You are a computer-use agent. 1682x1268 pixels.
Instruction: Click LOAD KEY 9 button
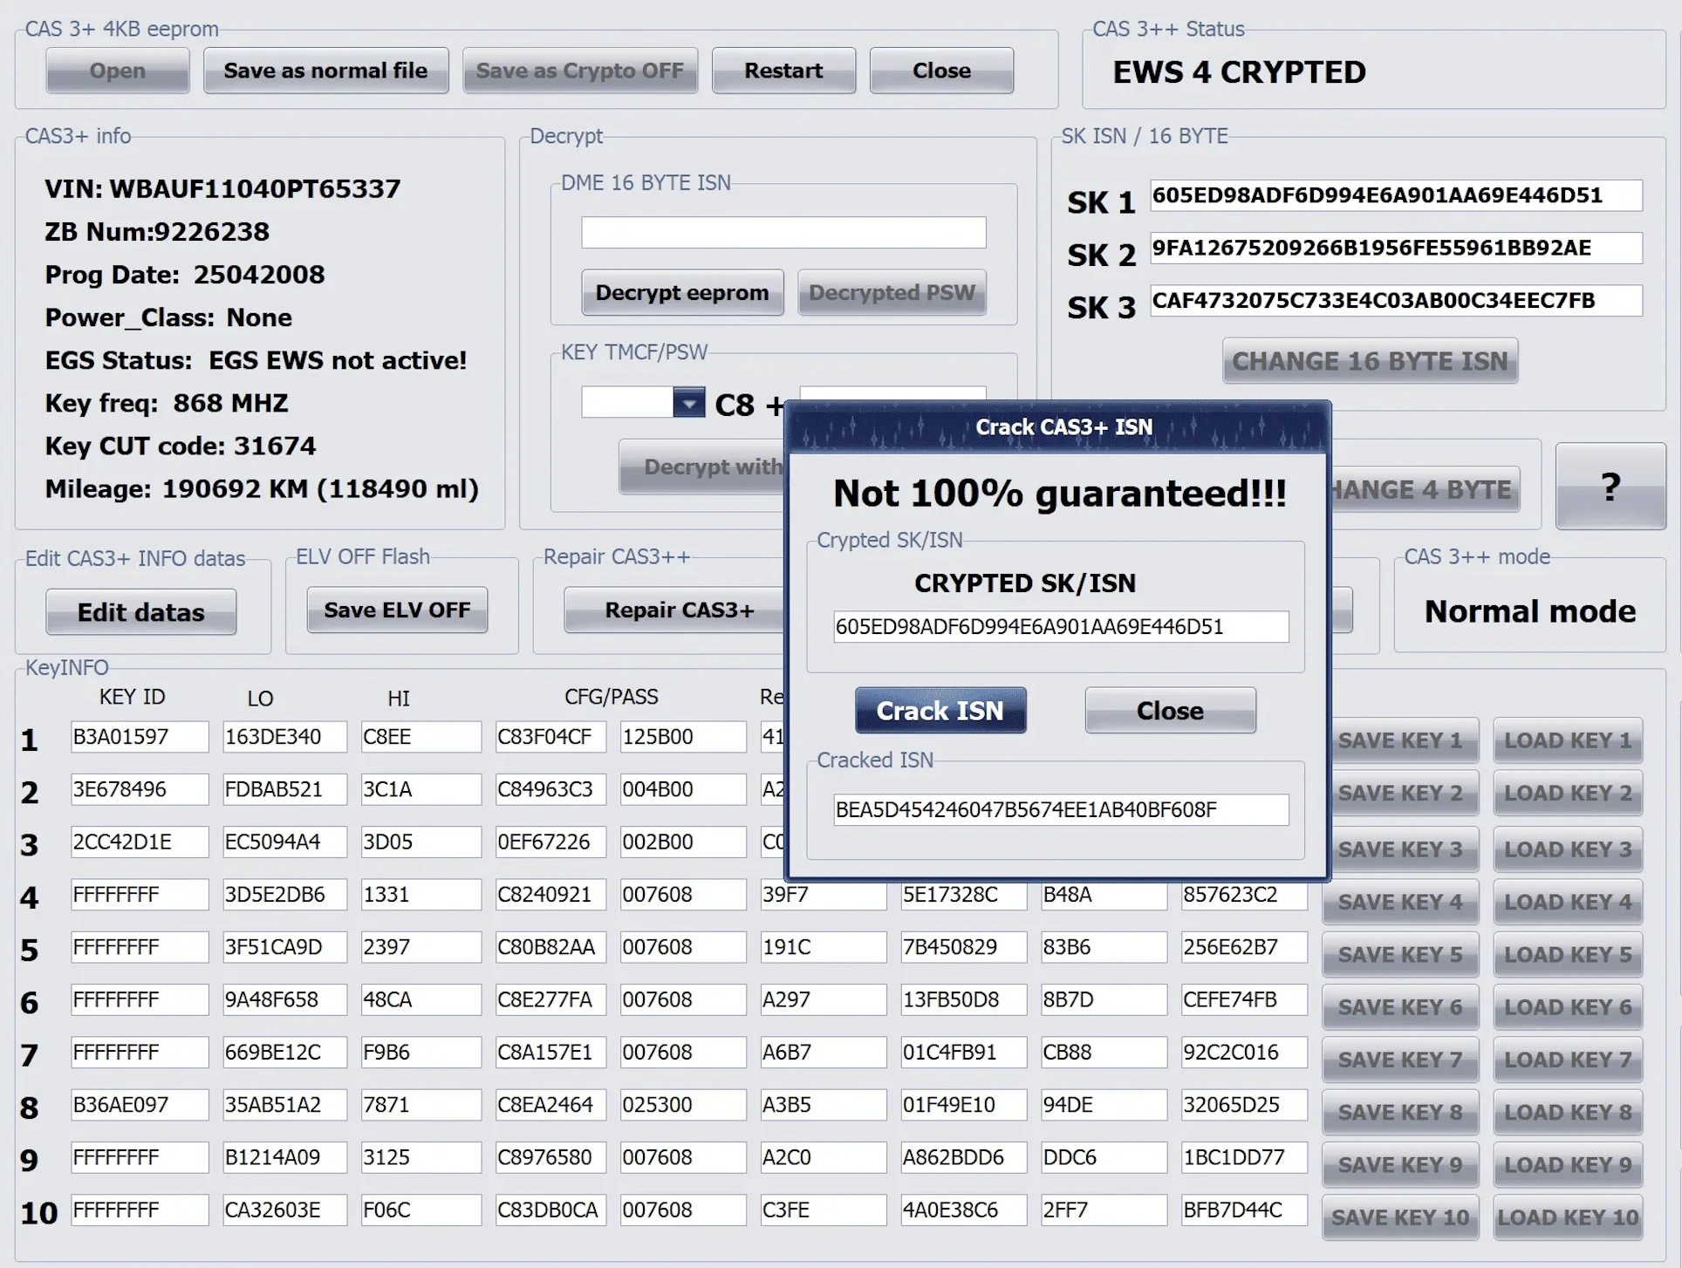pyautogui.click(x=1568, y=1164)
